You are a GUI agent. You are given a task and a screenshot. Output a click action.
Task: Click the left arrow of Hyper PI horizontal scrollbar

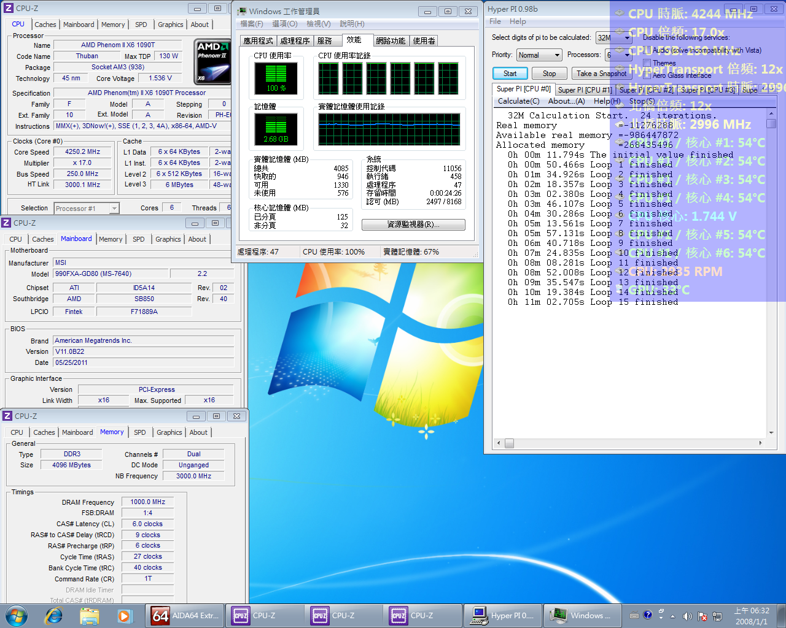[498, 443]
